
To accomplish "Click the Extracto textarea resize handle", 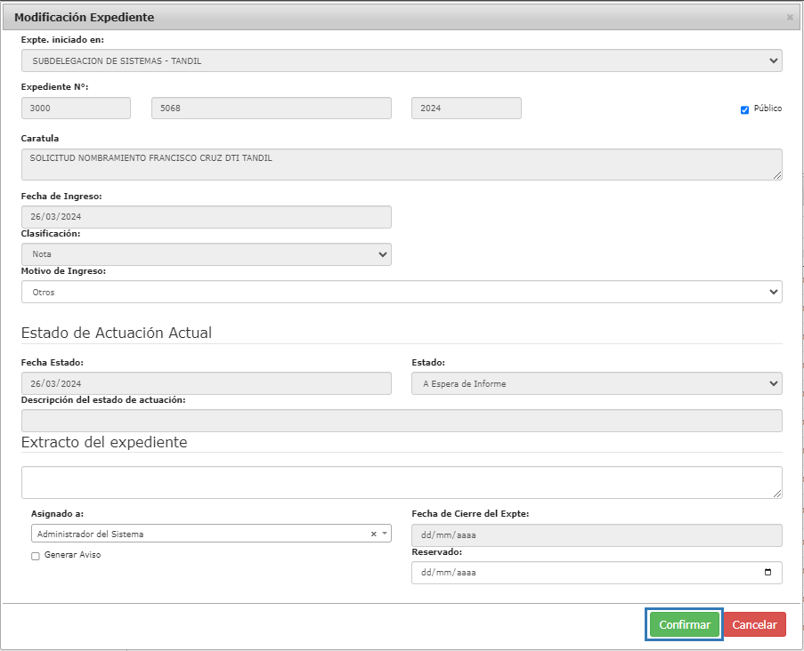I will point(777,494).
